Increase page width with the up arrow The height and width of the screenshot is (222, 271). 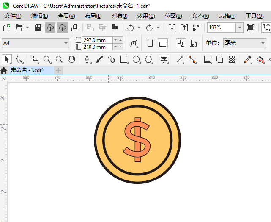[120, 40]
